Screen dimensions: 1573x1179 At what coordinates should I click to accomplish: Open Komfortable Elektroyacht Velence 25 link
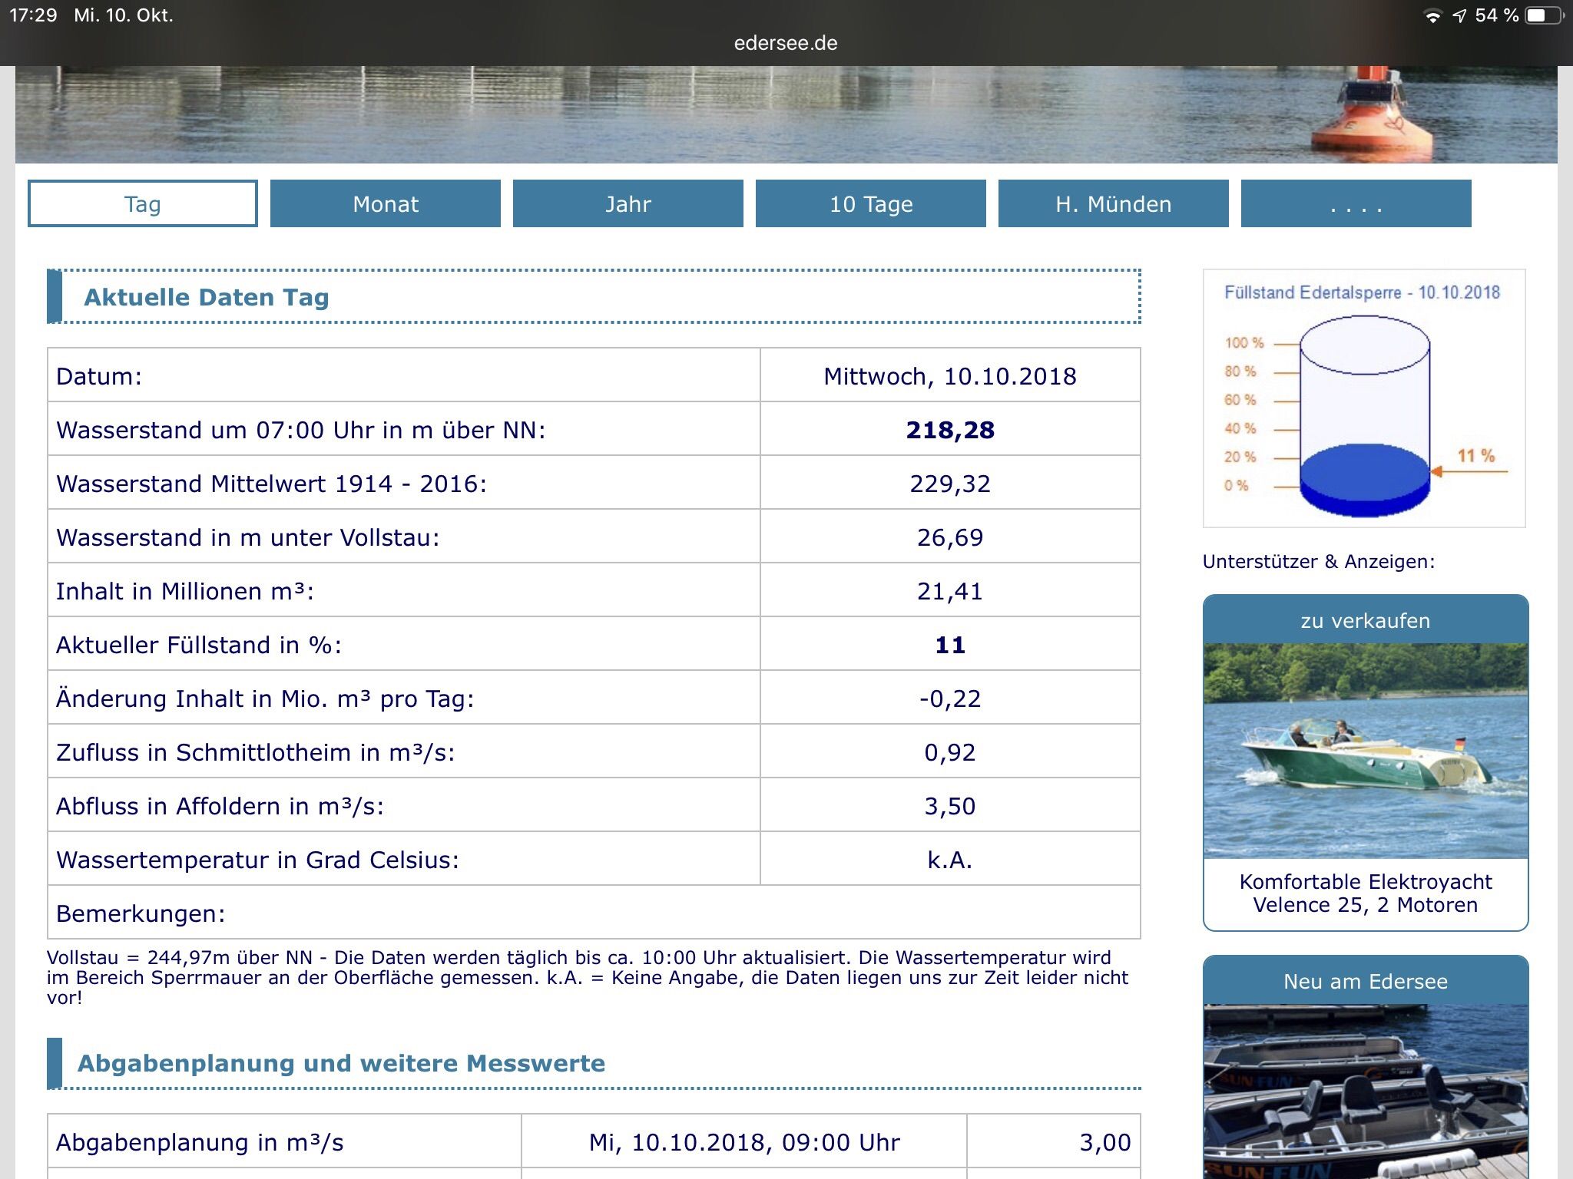coord(1366,893)
